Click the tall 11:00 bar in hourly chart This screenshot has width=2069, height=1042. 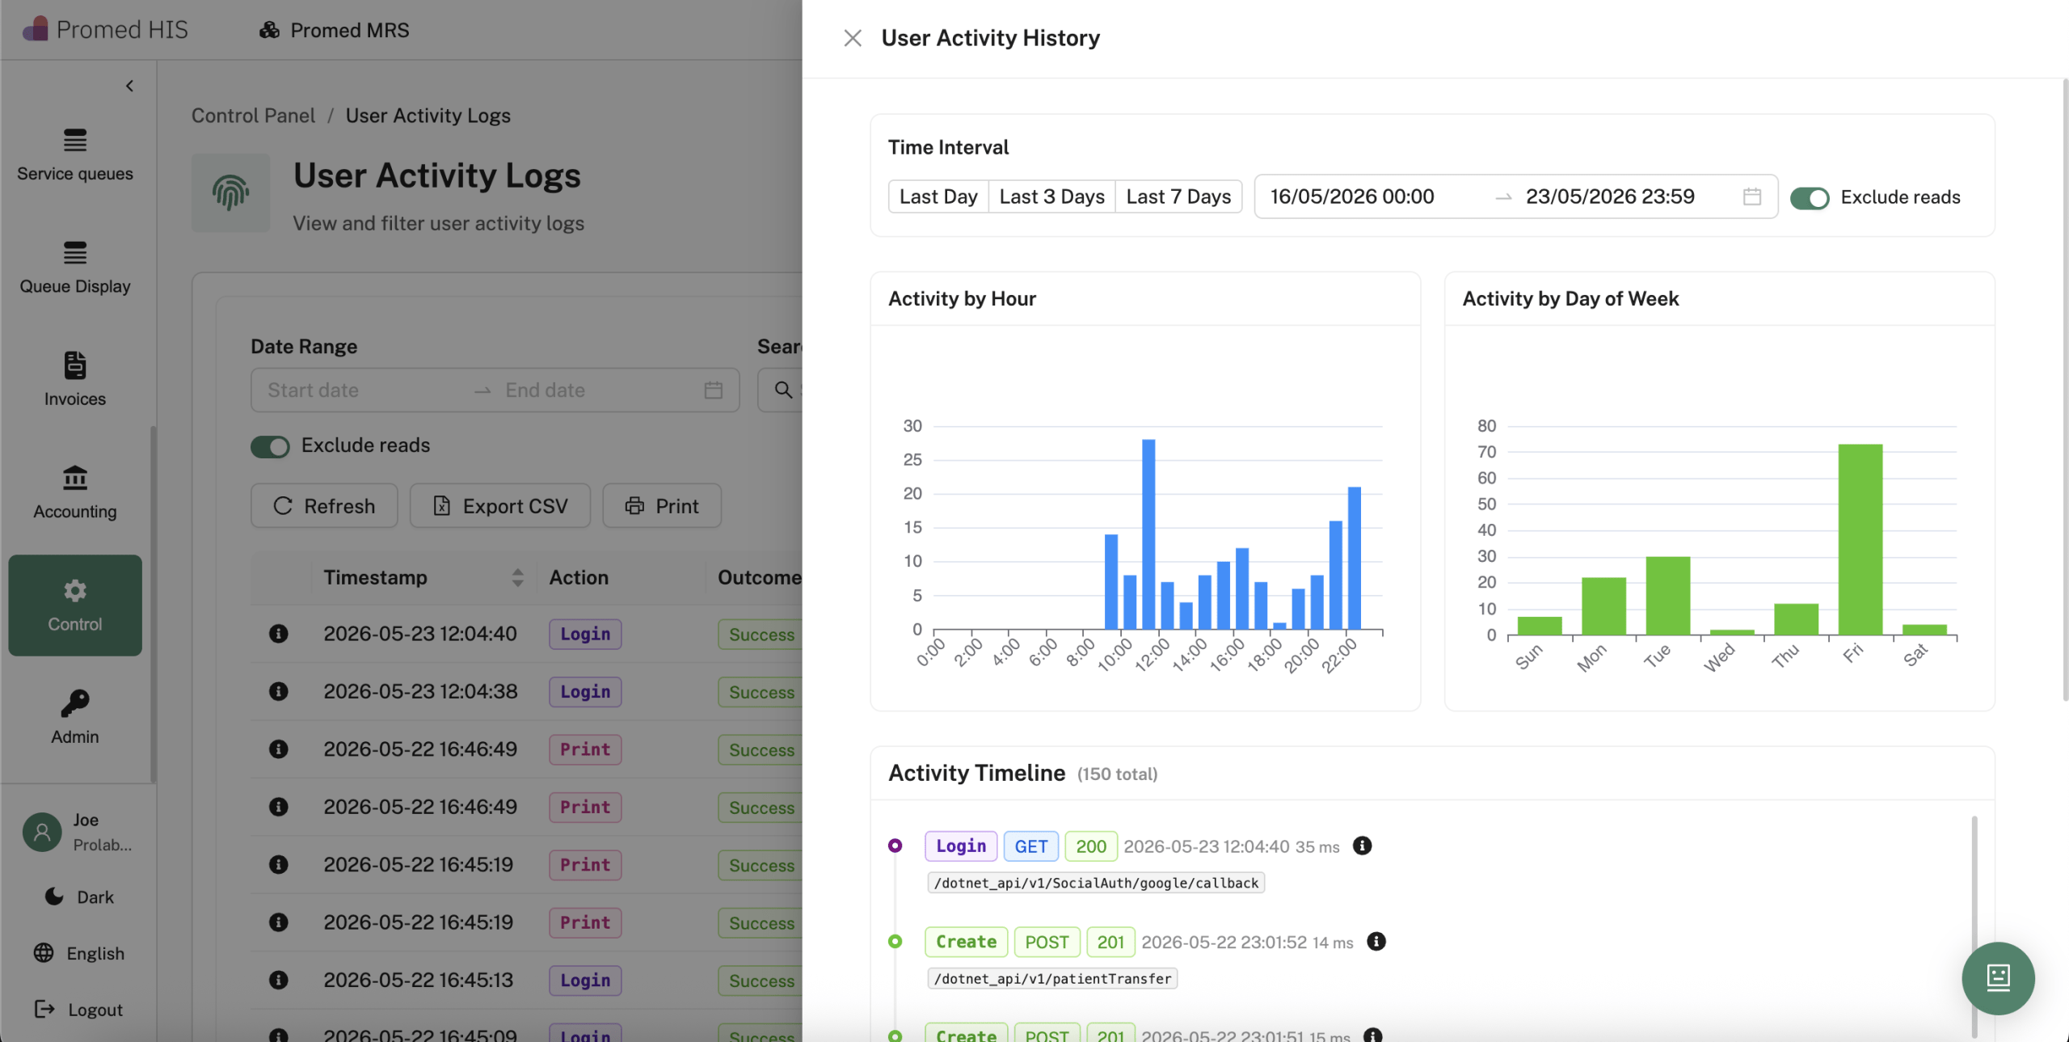click(x=1148, y=534)
